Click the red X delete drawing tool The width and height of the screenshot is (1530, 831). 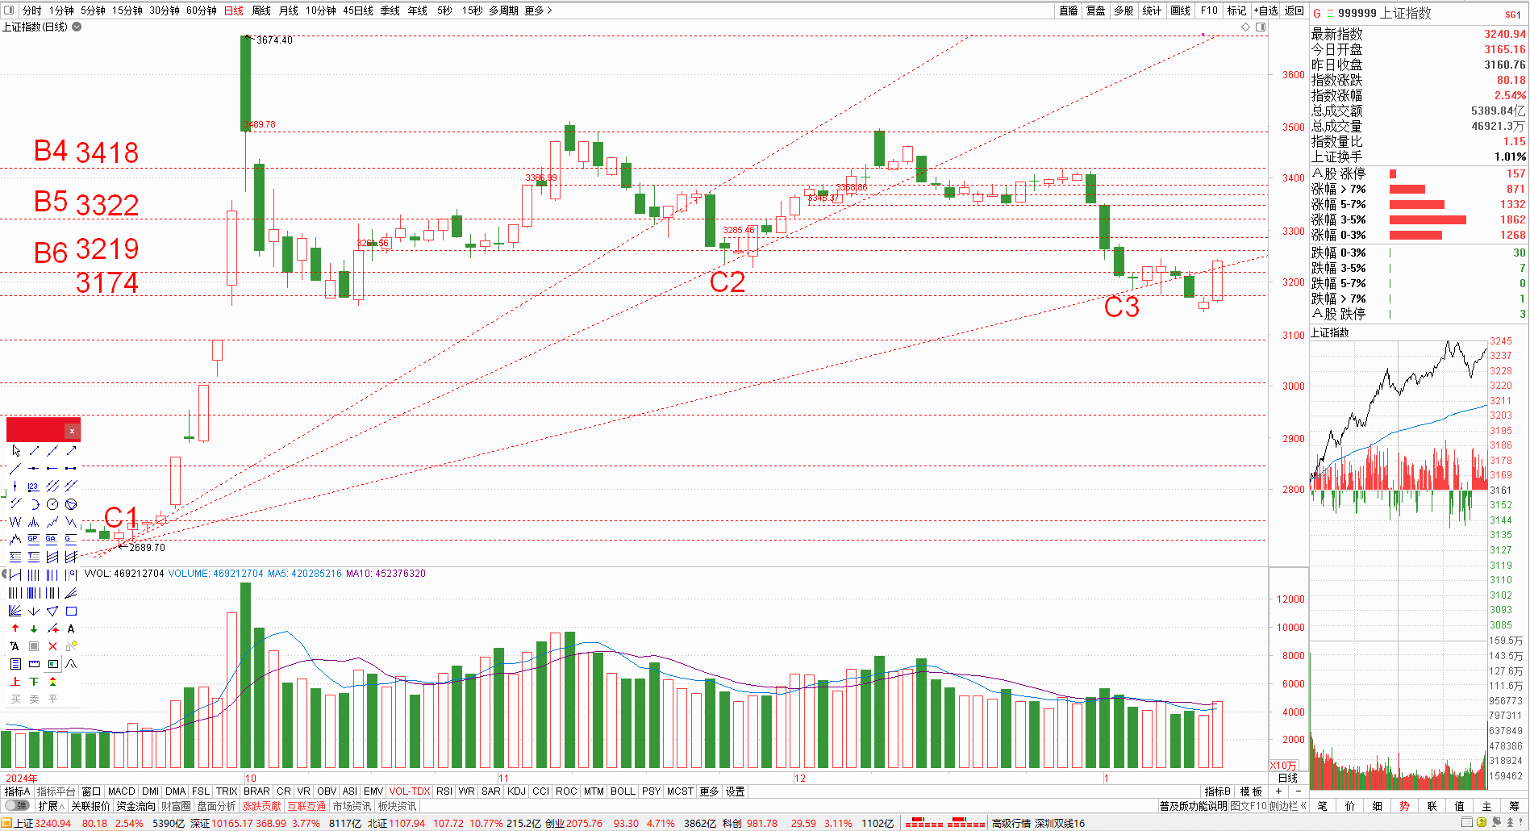[52, 646]
